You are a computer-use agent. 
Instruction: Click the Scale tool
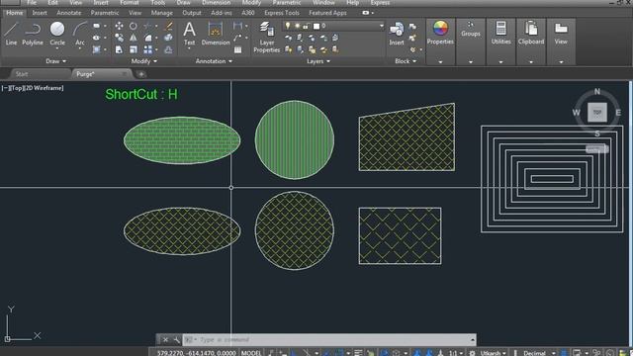click(134, 49)
